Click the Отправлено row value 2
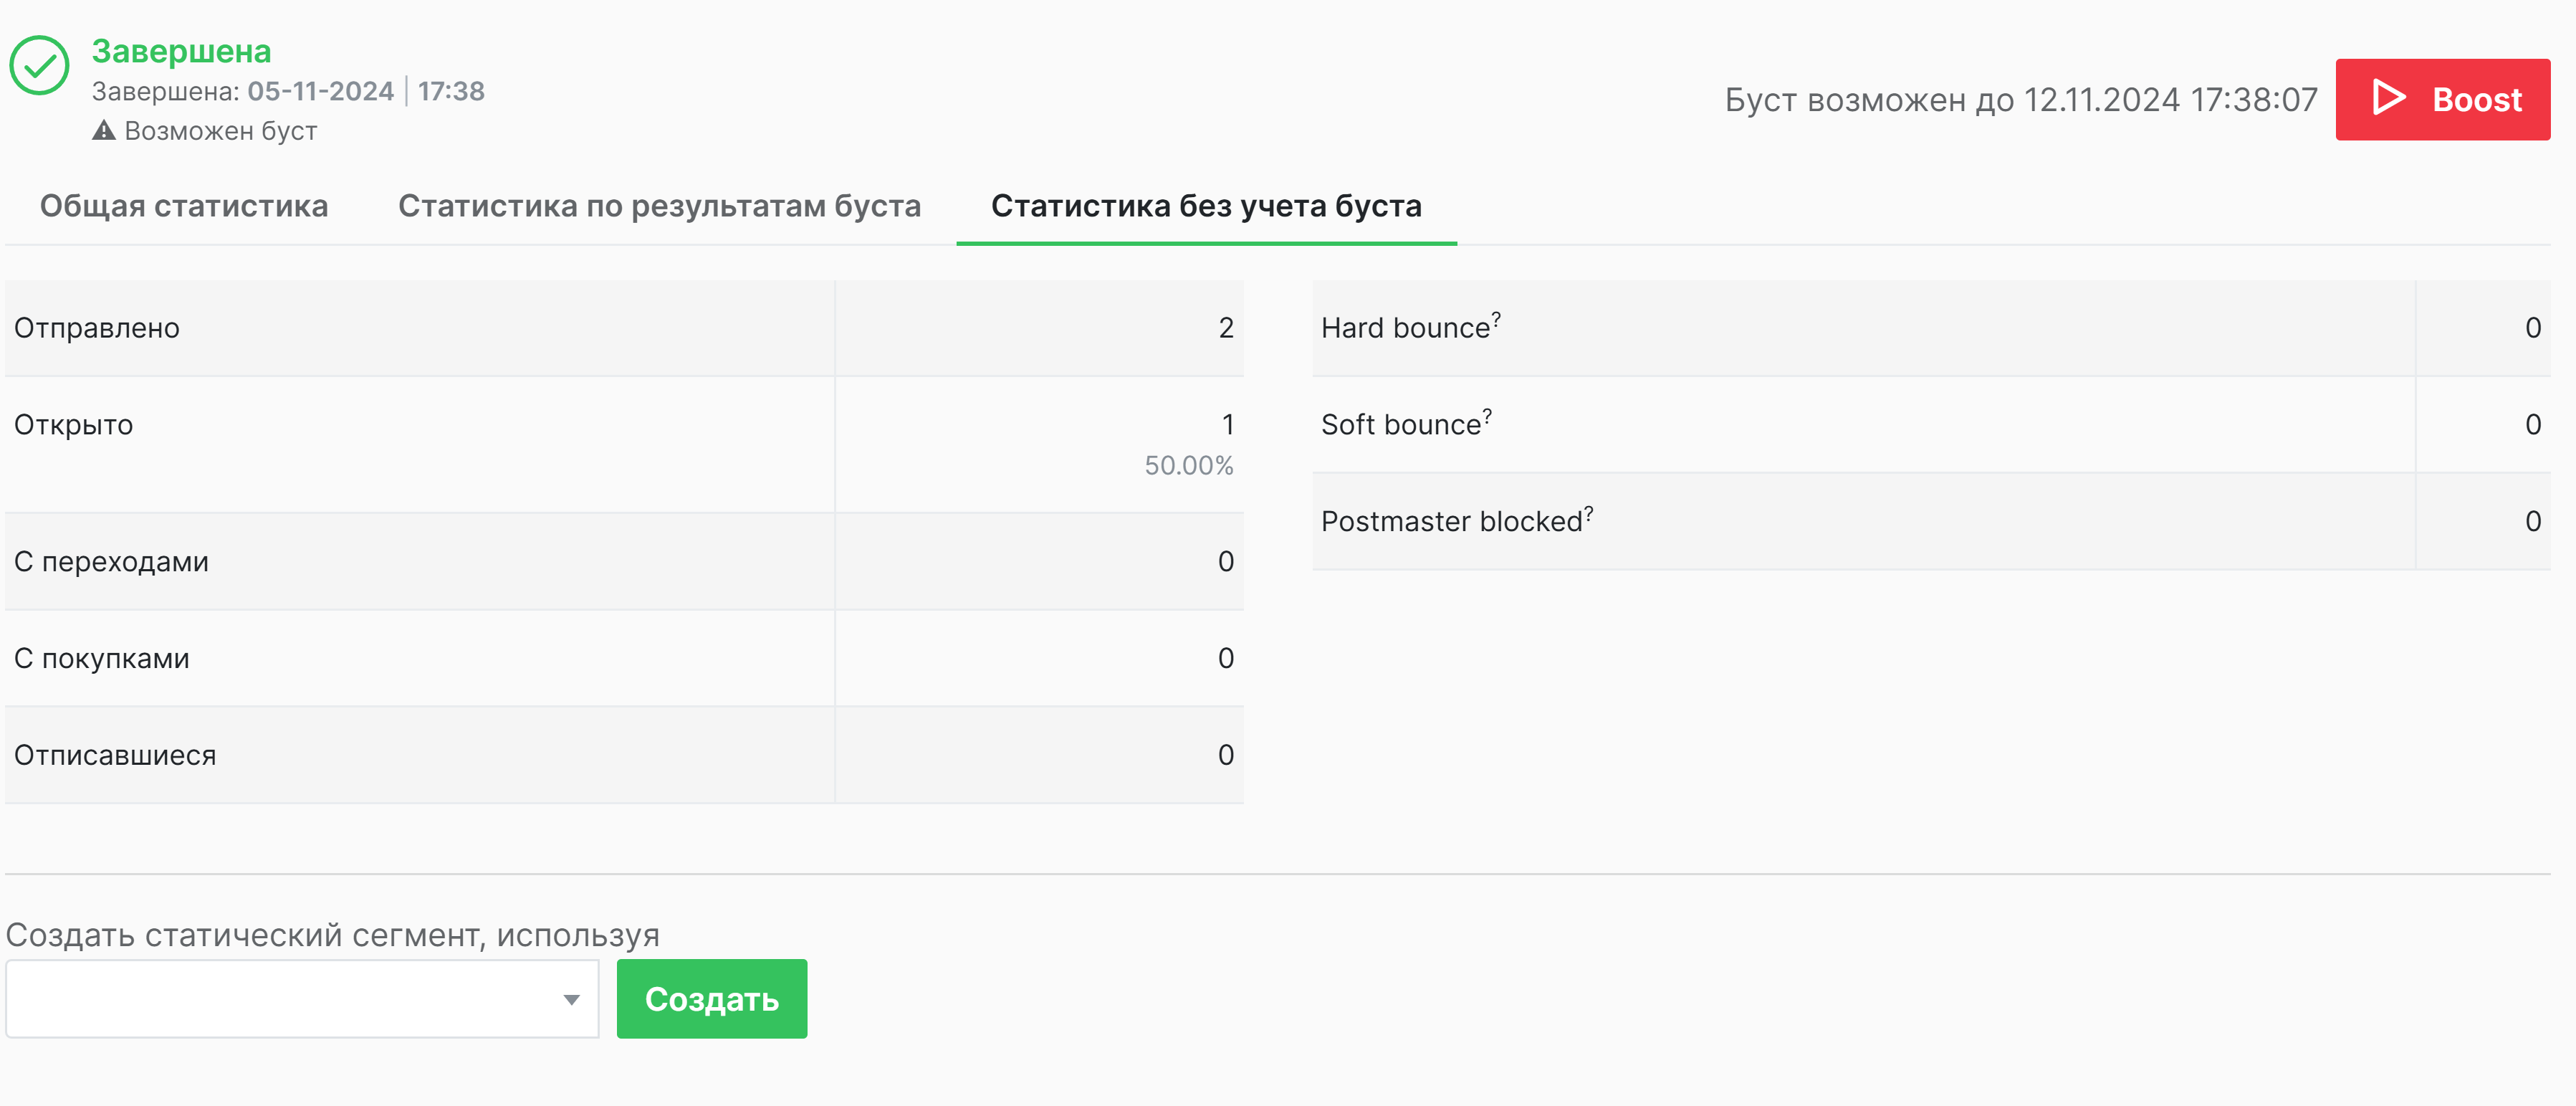The image size is (2576, 1106). [x=1225, y=328]
